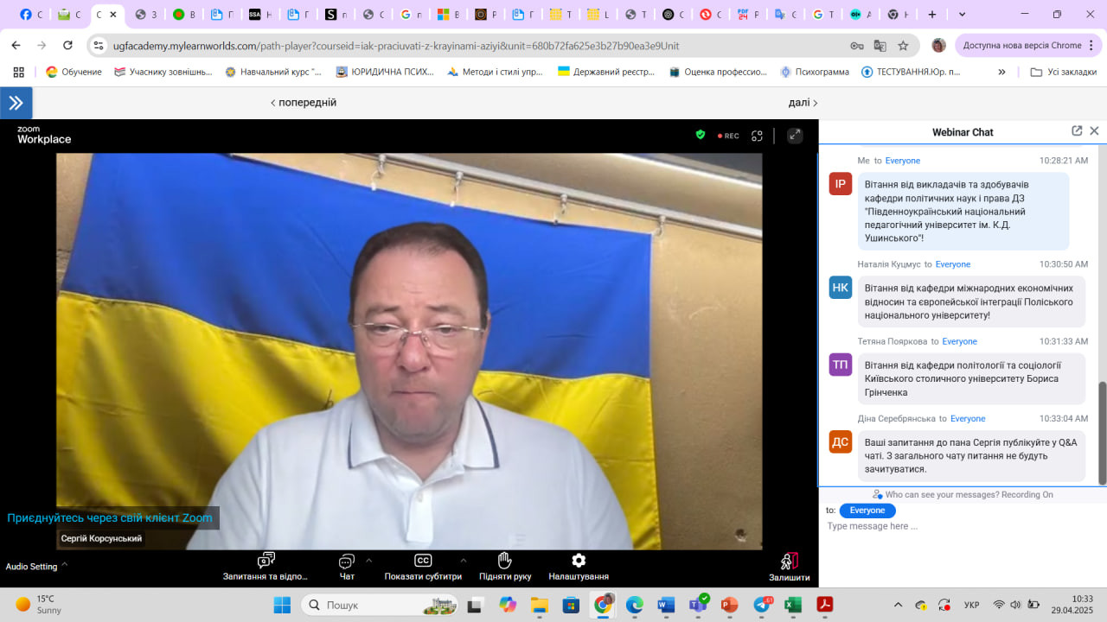The image size is (1107, 622).
Task: Open Google Translate icon in address bar
Action: (880, 46)
